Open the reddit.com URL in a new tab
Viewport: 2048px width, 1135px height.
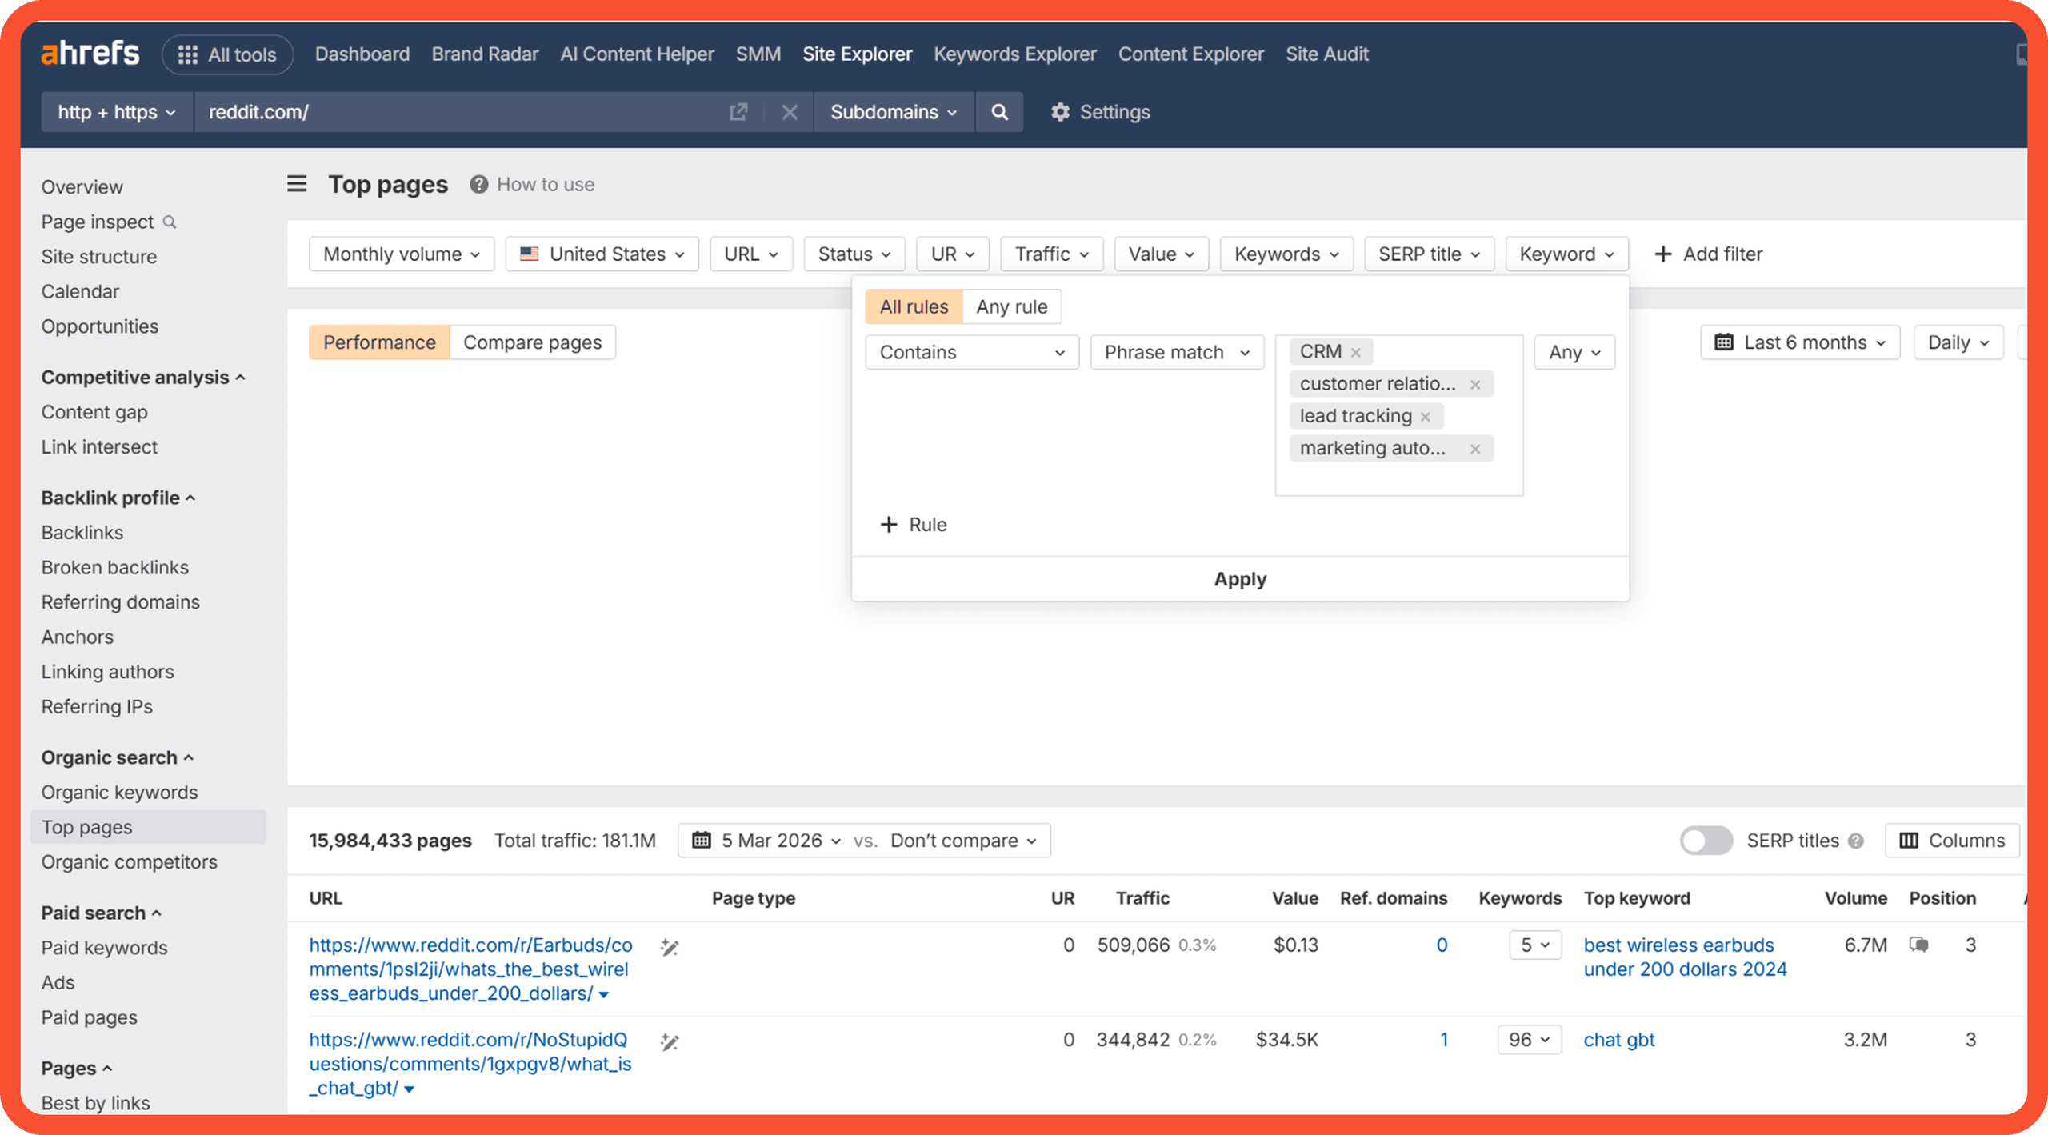coord(738,112)
